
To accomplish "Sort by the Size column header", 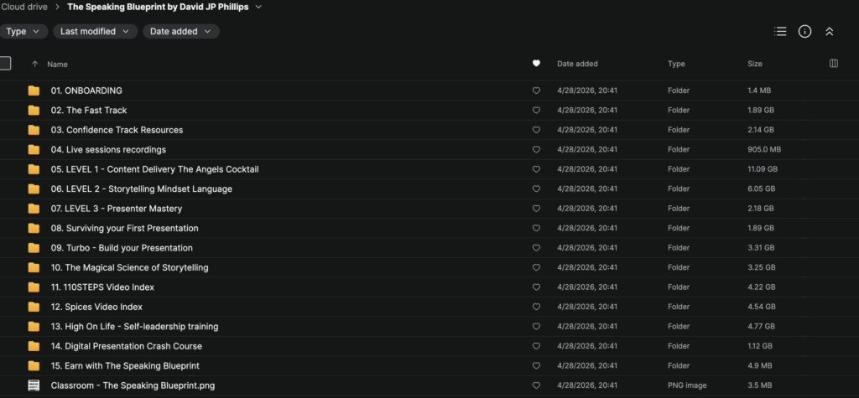I will 755,64.
